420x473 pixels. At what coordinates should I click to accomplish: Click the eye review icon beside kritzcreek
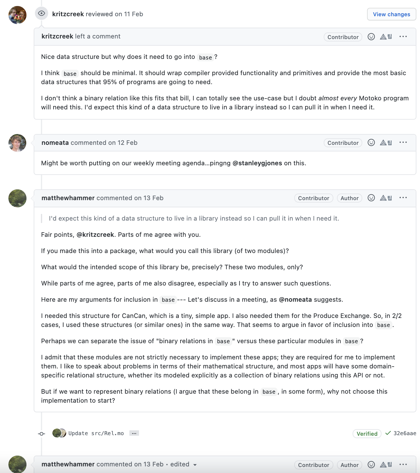tap(42, 14)
